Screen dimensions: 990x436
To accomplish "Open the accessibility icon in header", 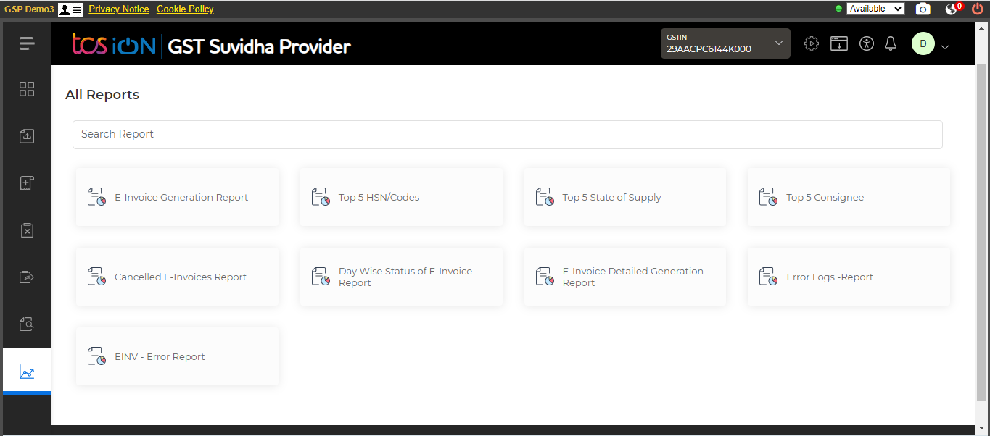I will (x=867, y=43).
